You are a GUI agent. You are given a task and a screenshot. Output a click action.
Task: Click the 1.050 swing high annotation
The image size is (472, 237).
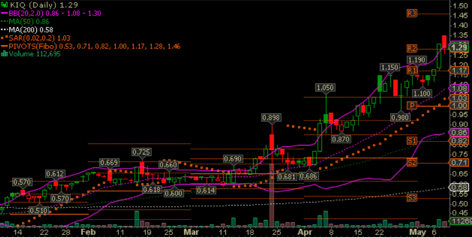[x=325, y=87]
